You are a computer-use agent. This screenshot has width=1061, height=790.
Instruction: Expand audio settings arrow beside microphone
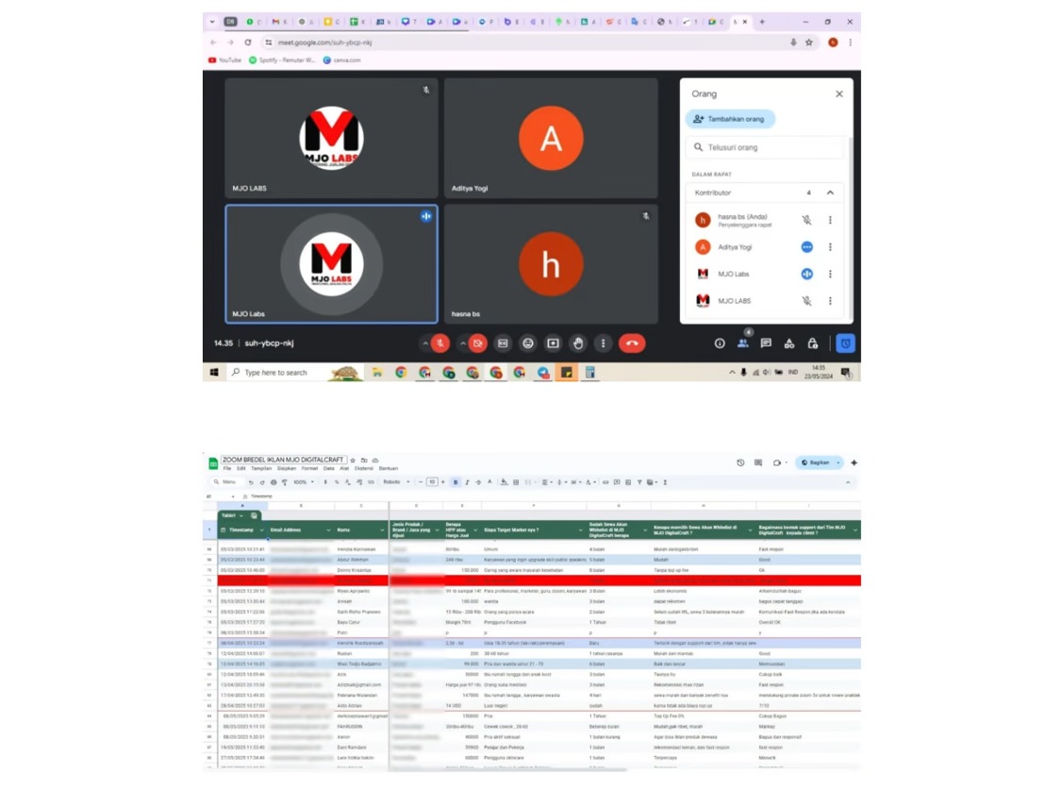[x=425, y=344]
